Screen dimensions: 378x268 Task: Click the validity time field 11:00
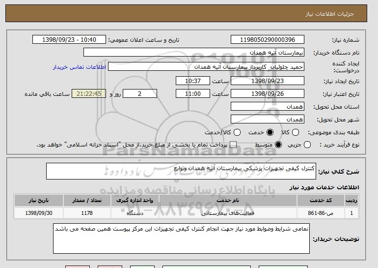pyautogui.click(x=193, y=94)
